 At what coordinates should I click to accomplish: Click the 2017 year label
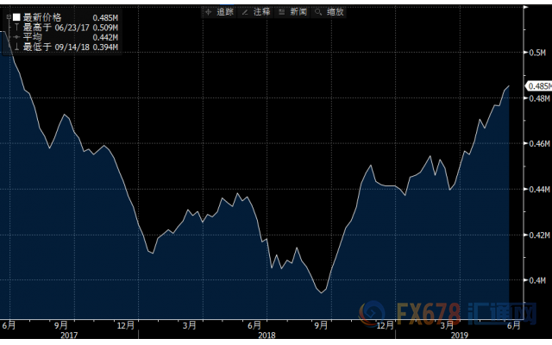[69, 336]
